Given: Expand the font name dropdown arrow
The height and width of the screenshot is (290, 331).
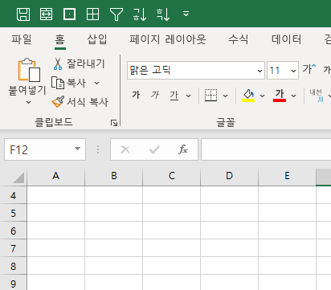Looking at the screenshot, I should [259, 71].
